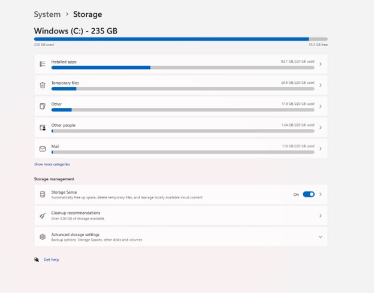The width and height of the screenshot is (374, 293).
Task: Select the Other category label
Action: click(56, 104)
